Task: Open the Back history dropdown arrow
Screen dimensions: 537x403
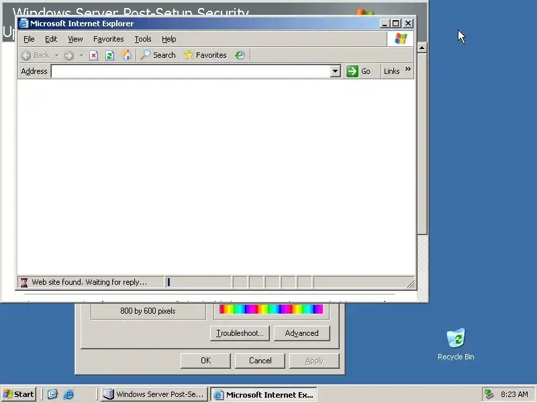Action: (x=56, y=55)
